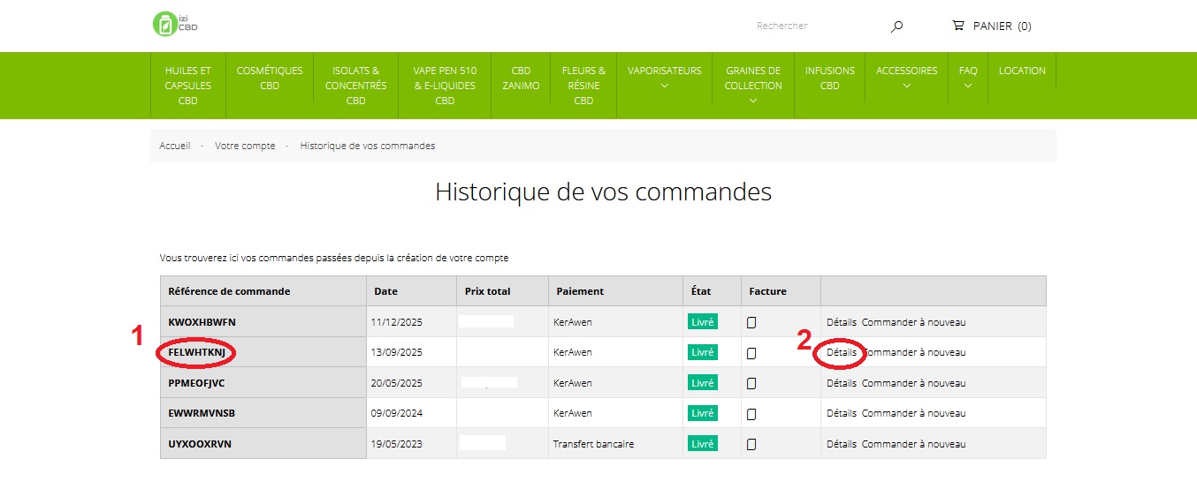This screenshot has height=489, width=1197.
Task: Click the Rechercher search field
Action: pos(813,26)
